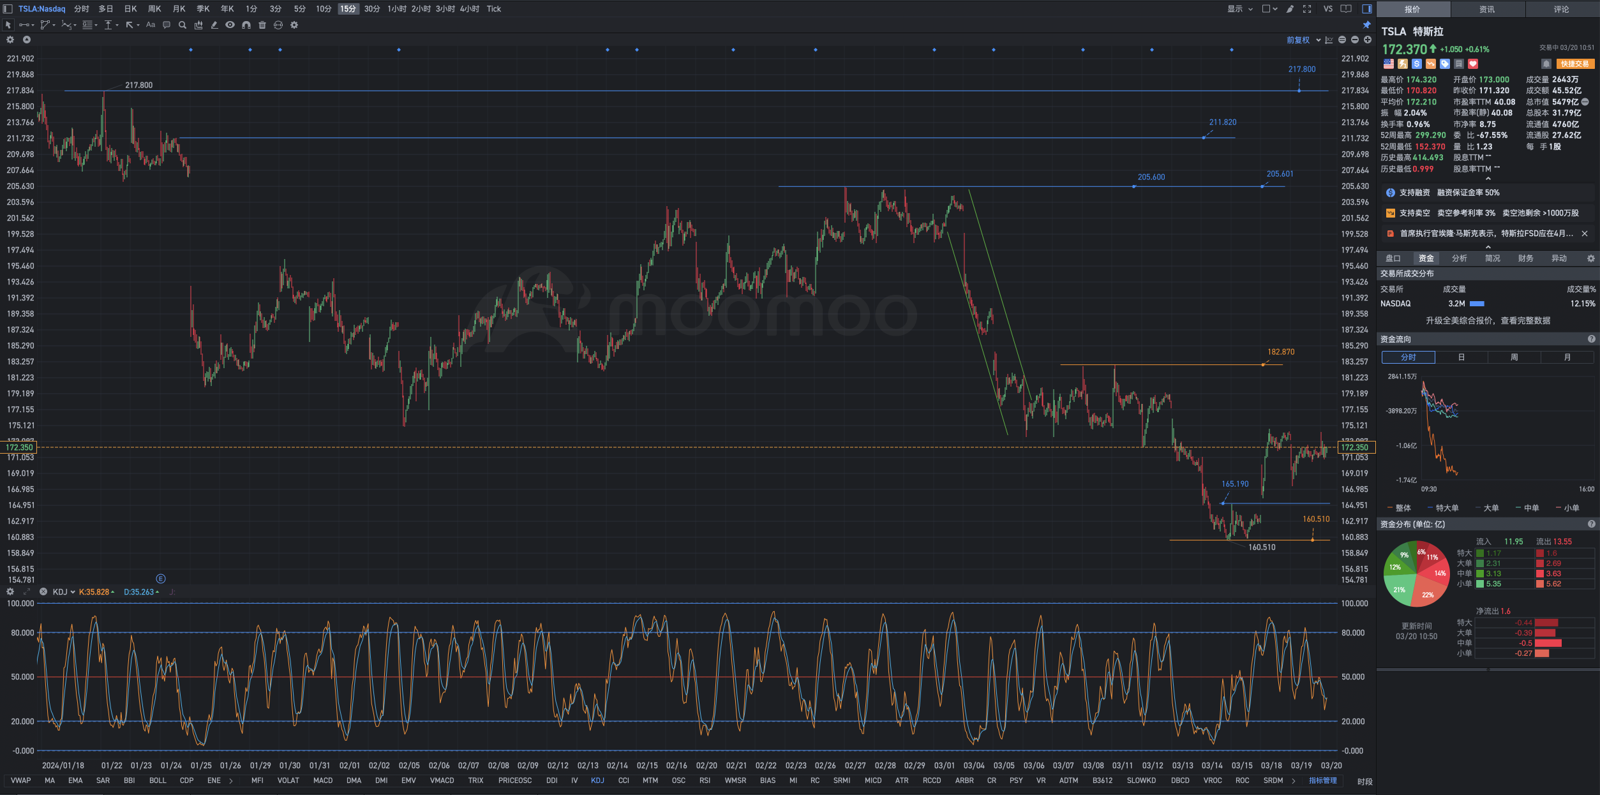
Task: Toggle the magnet snap mode
Action: click(x=246, y=25)
